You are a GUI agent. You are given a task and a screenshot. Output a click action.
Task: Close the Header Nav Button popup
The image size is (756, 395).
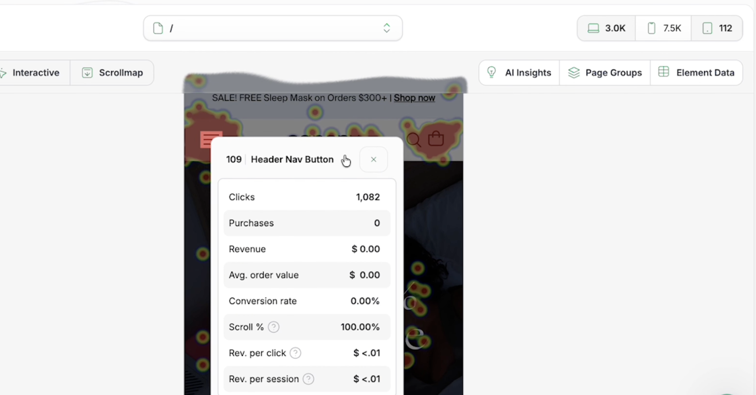click(373, 159)
